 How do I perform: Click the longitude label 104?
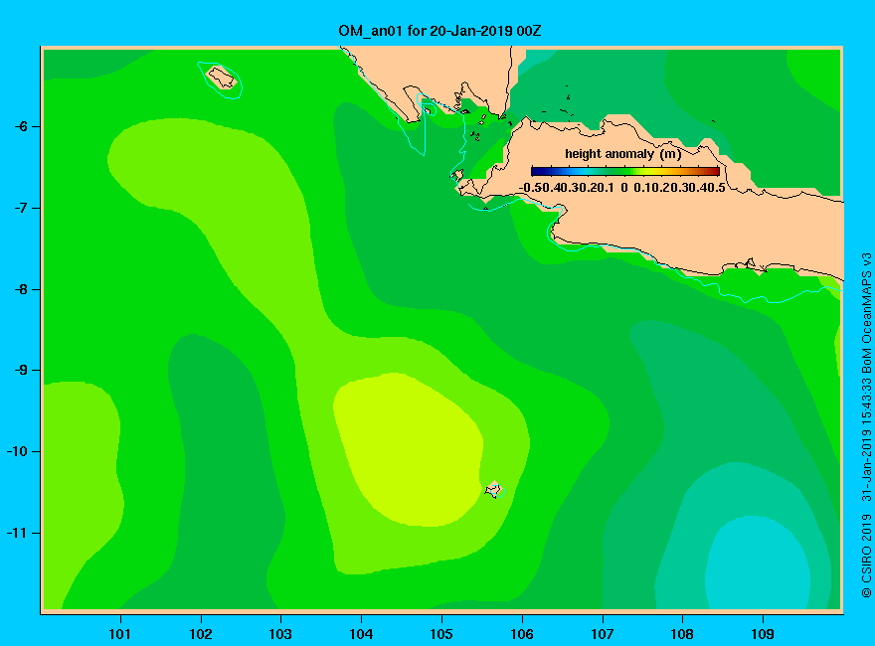click(x=361, y=634)
